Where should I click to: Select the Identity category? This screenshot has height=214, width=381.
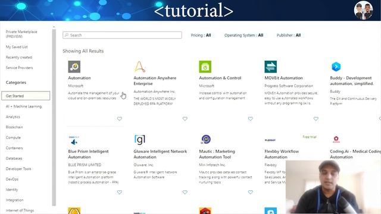[x=12, y=190]
